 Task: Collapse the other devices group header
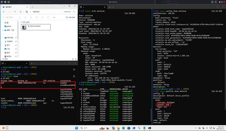point(21,22)
